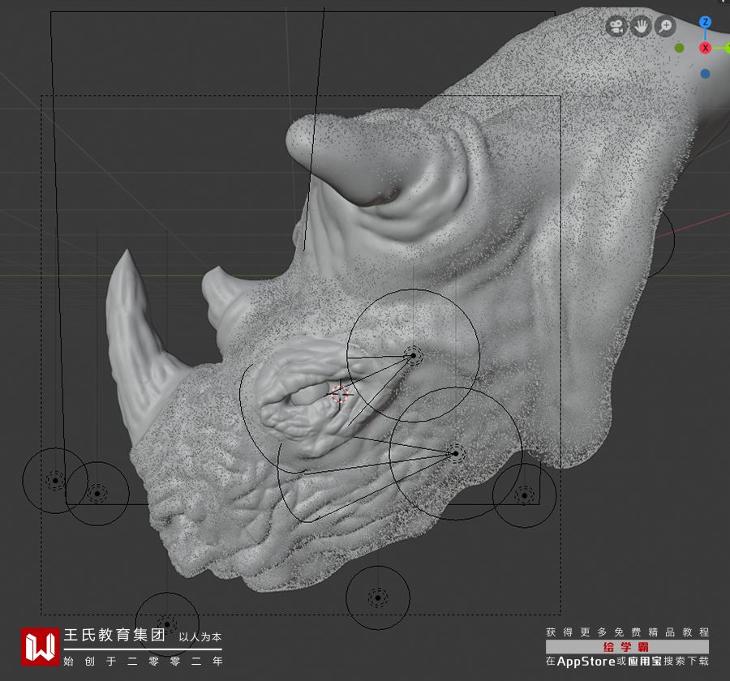Click the magnifier zoom view icon
Image resolution: width=730 pixels, height=681 pixels.
click(x=665, y=26)
